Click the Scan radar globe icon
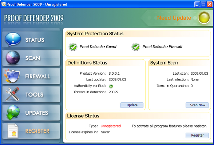 13,58
